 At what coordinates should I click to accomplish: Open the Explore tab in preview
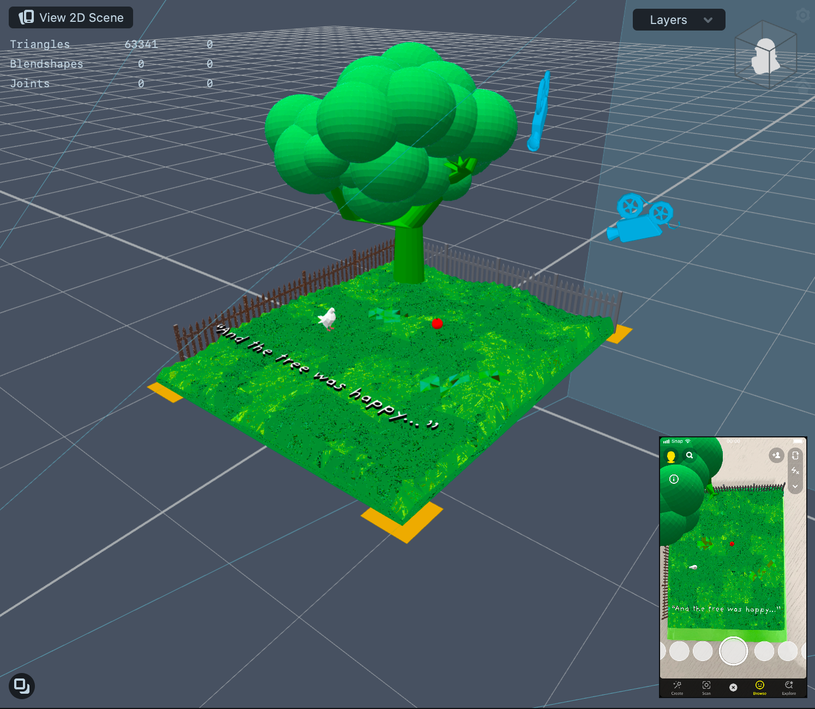[x=789, y=688]
